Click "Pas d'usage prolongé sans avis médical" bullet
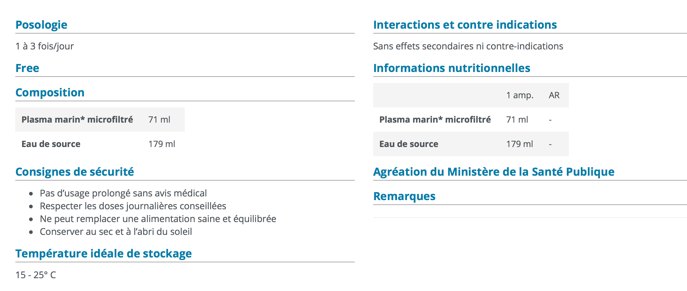Screen dimensions: 687x291 coord(123,193)
